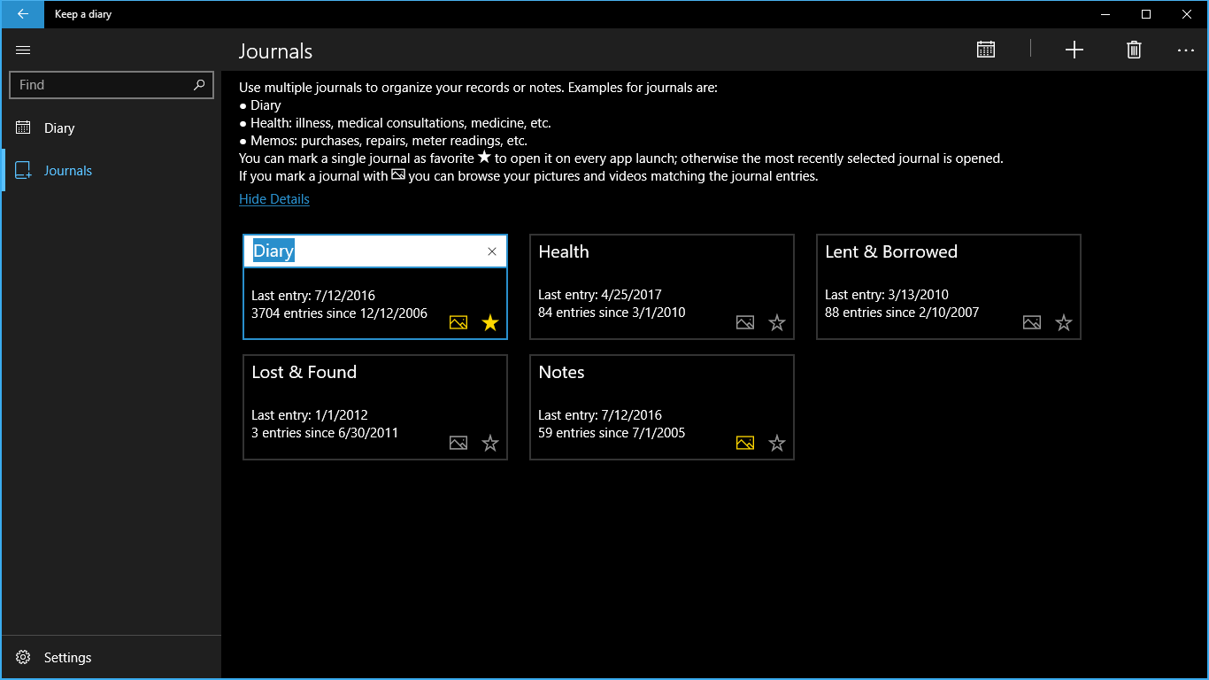Maximize the Keep a diary window
Image resolution: width=1209 pixels, height=680 pixels.
(x=1146, y=14)
